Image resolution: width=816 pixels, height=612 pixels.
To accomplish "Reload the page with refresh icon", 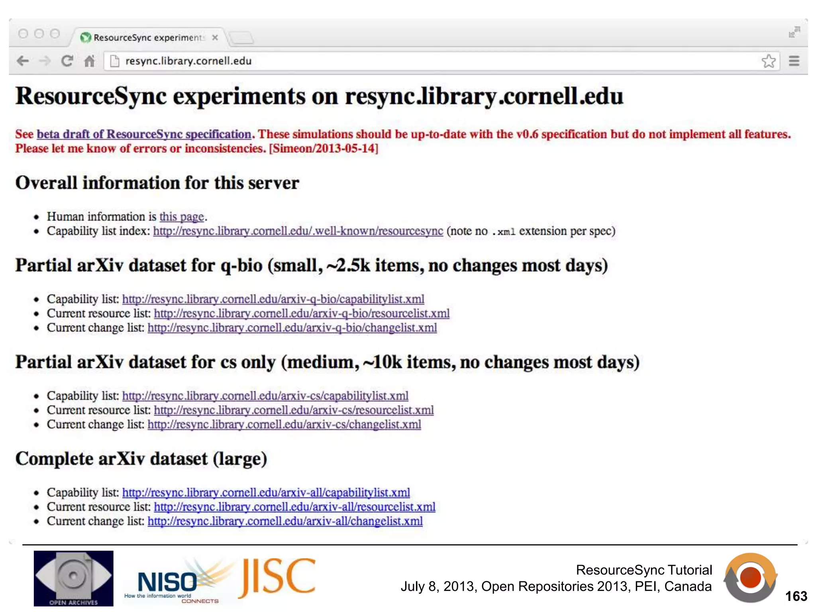I will 67,61.
